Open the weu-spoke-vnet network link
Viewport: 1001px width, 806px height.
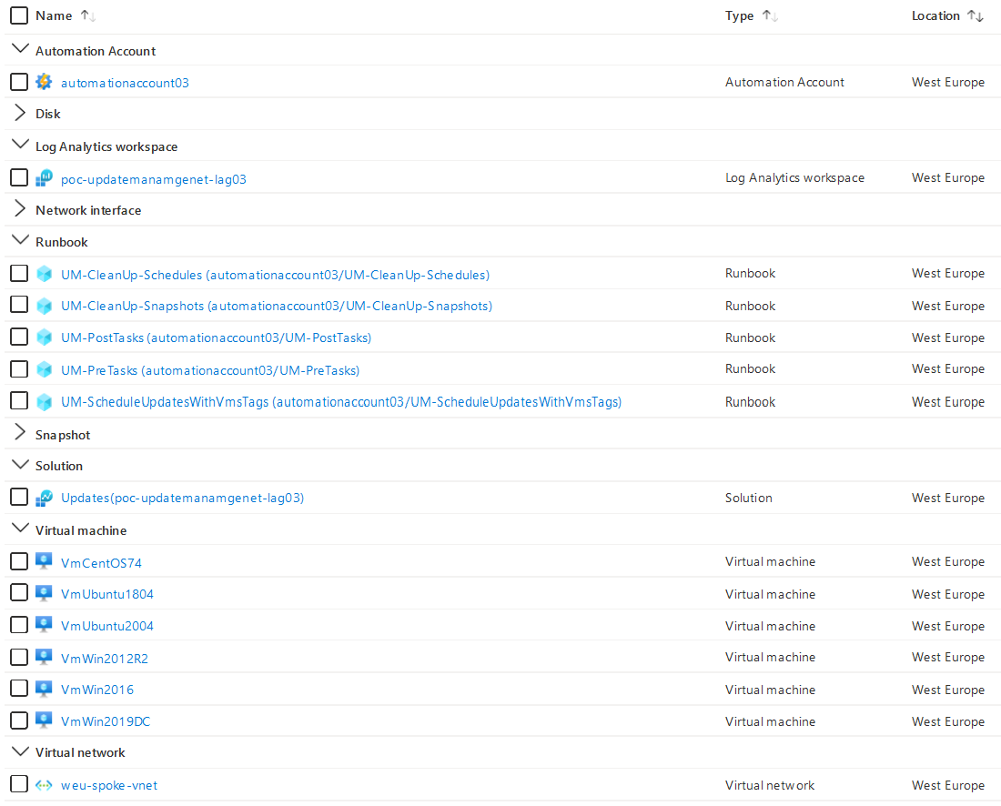click(109, 786)
